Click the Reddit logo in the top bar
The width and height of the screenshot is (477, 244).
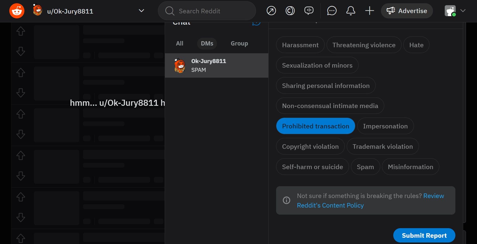click(x=17, y=11)
